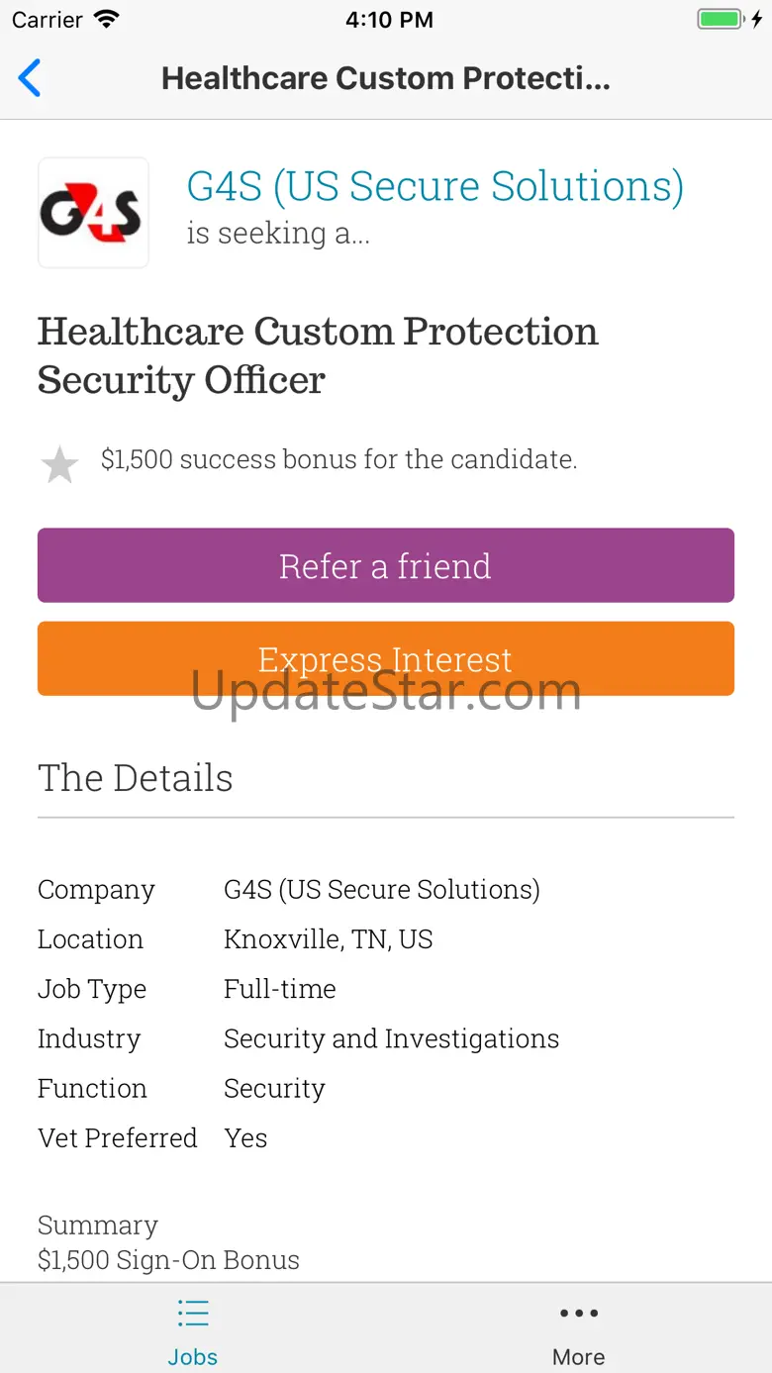Tap the Healthcare Custom Protection Security Officer heading
Viewport: 772px width, 1373px height.
click(x=318, y=355)
